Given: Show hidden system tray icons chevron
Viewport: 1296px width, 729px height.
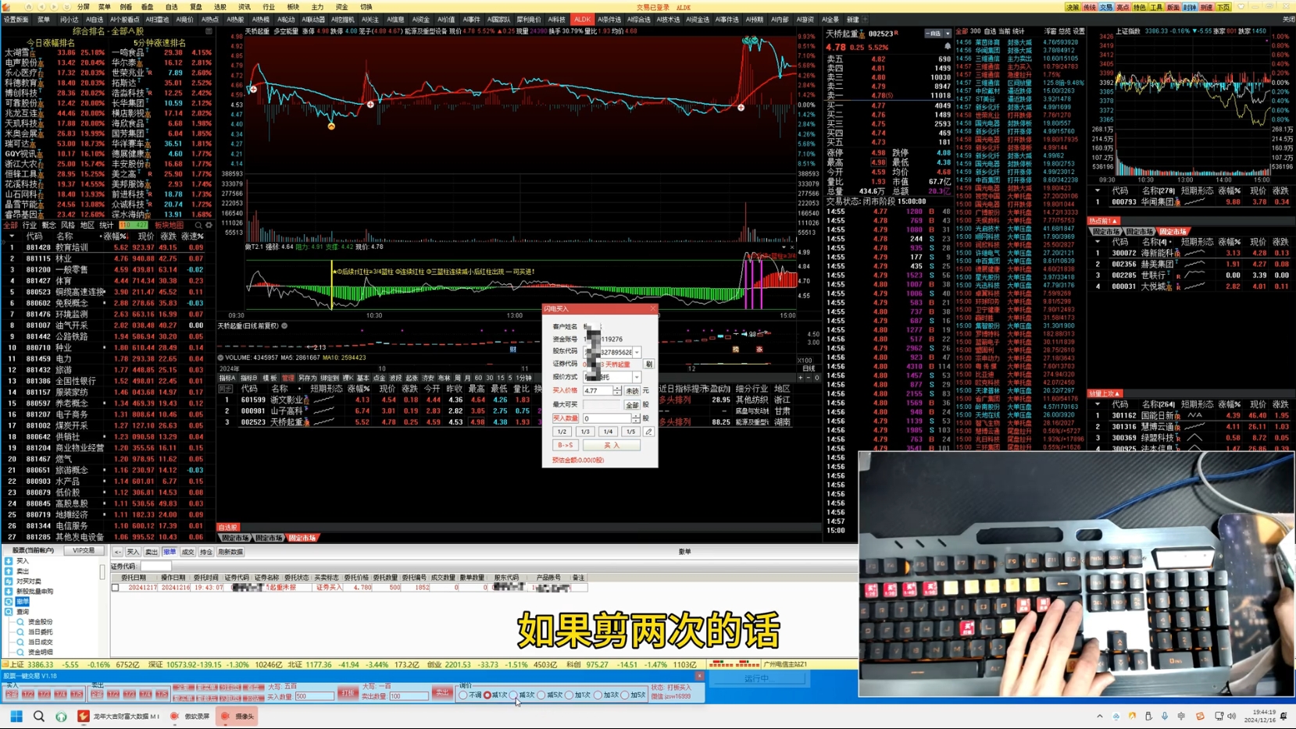Looking at the screenshot, I should click(x=1099, y=717).
